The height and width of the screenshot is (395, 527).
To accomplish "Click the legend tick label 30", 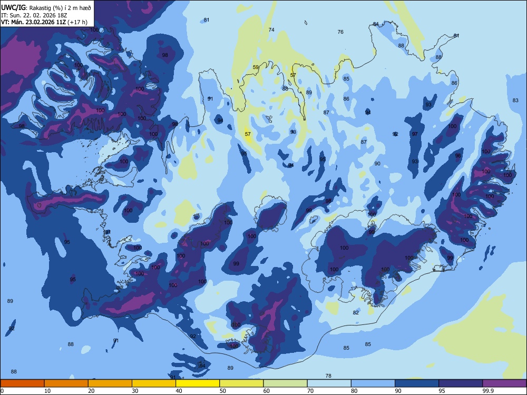I will pos(135,391).
